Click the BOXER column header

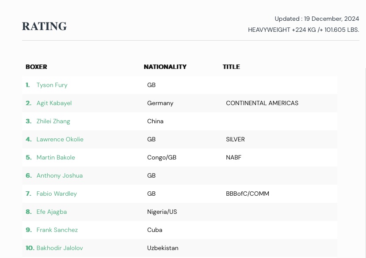36,67
